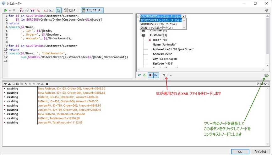
Task: Click the red arrow cursor icon
Action: [38, 10]
